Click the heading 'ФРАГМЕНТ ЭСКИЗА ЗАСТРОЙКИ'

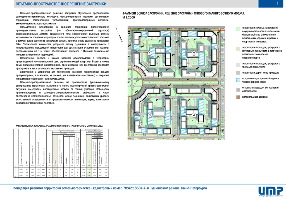click(x=143, y=13)
